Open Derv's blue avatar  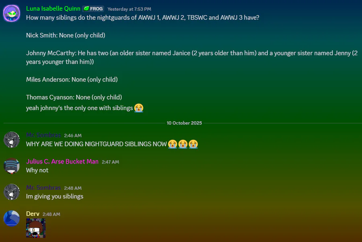pos(12,218)
